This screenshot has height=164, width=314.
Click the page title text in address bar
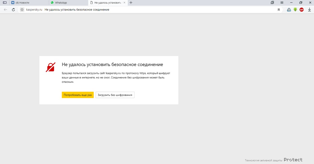[x=77, y=10]
